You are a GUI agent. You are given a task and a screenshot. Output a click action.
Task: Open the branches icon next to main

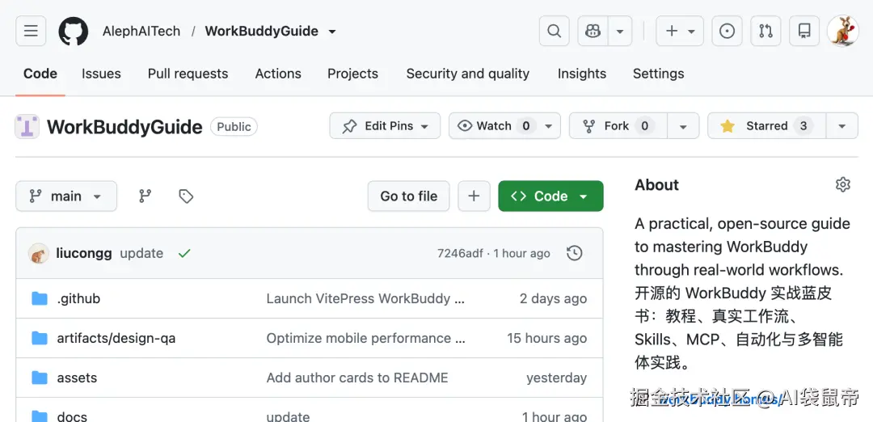(x=145, y=196)
